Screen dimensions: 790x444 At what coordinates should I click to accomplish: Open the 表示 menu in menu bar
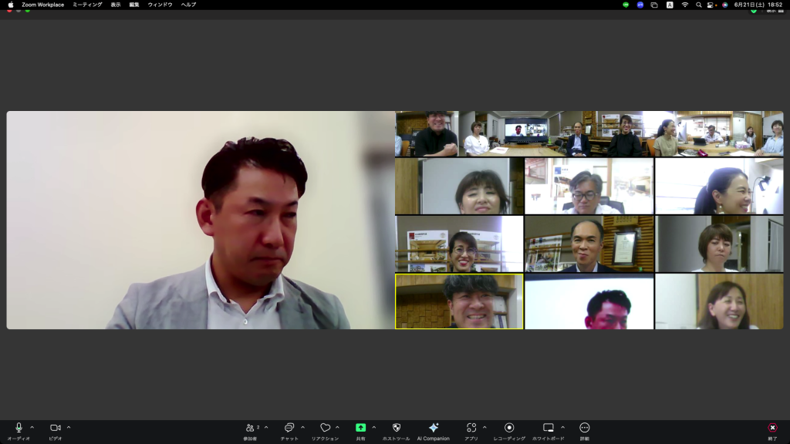(116, 5)
